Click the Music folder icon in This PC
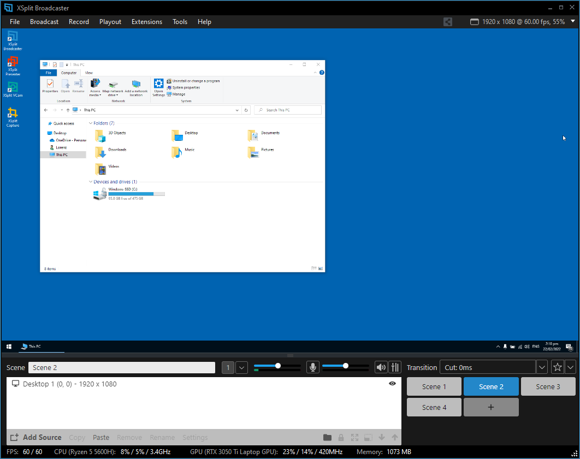The image size is (580, 459). (177, 152)
